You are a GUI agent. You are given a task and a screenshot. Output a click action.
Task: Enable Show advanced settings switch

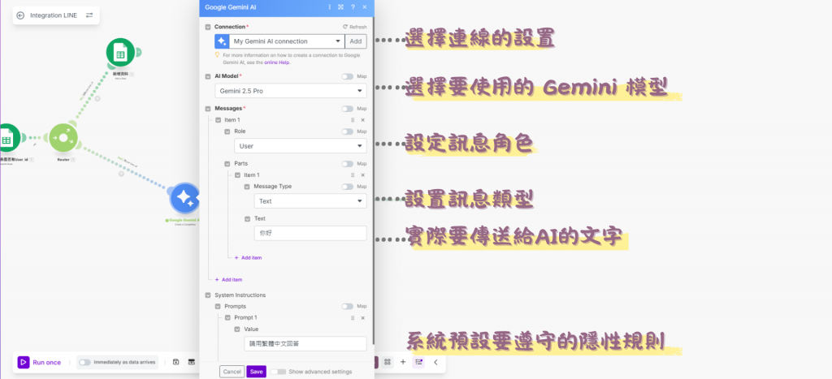tap(278, 372)
